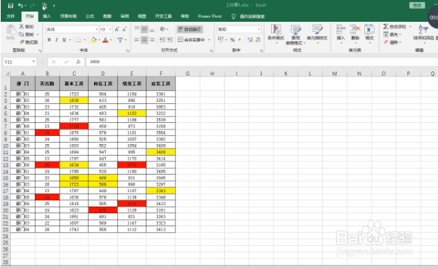Toggle Middle Align
438x267 pixels.
click(x=144, y=29)
